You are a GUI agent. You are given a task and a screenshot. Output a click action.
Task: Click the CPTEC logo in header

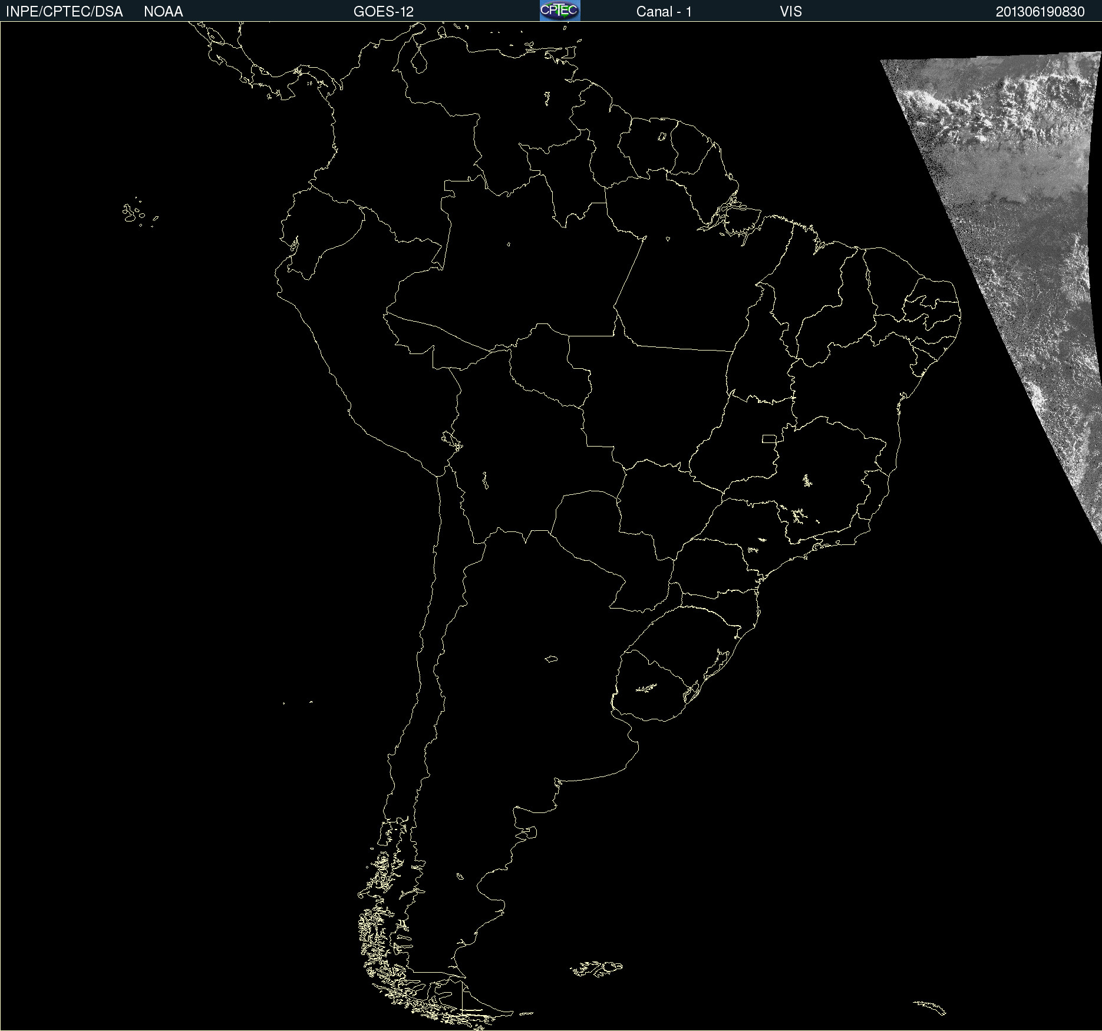(x=560, y=11)
